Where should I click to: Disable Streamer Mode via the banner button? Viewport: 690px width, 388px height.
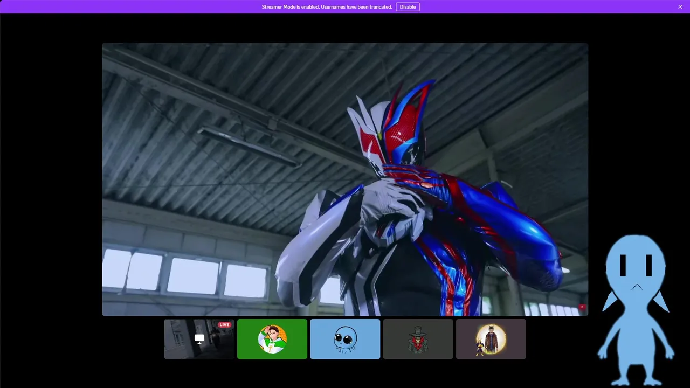coord(408,7)
